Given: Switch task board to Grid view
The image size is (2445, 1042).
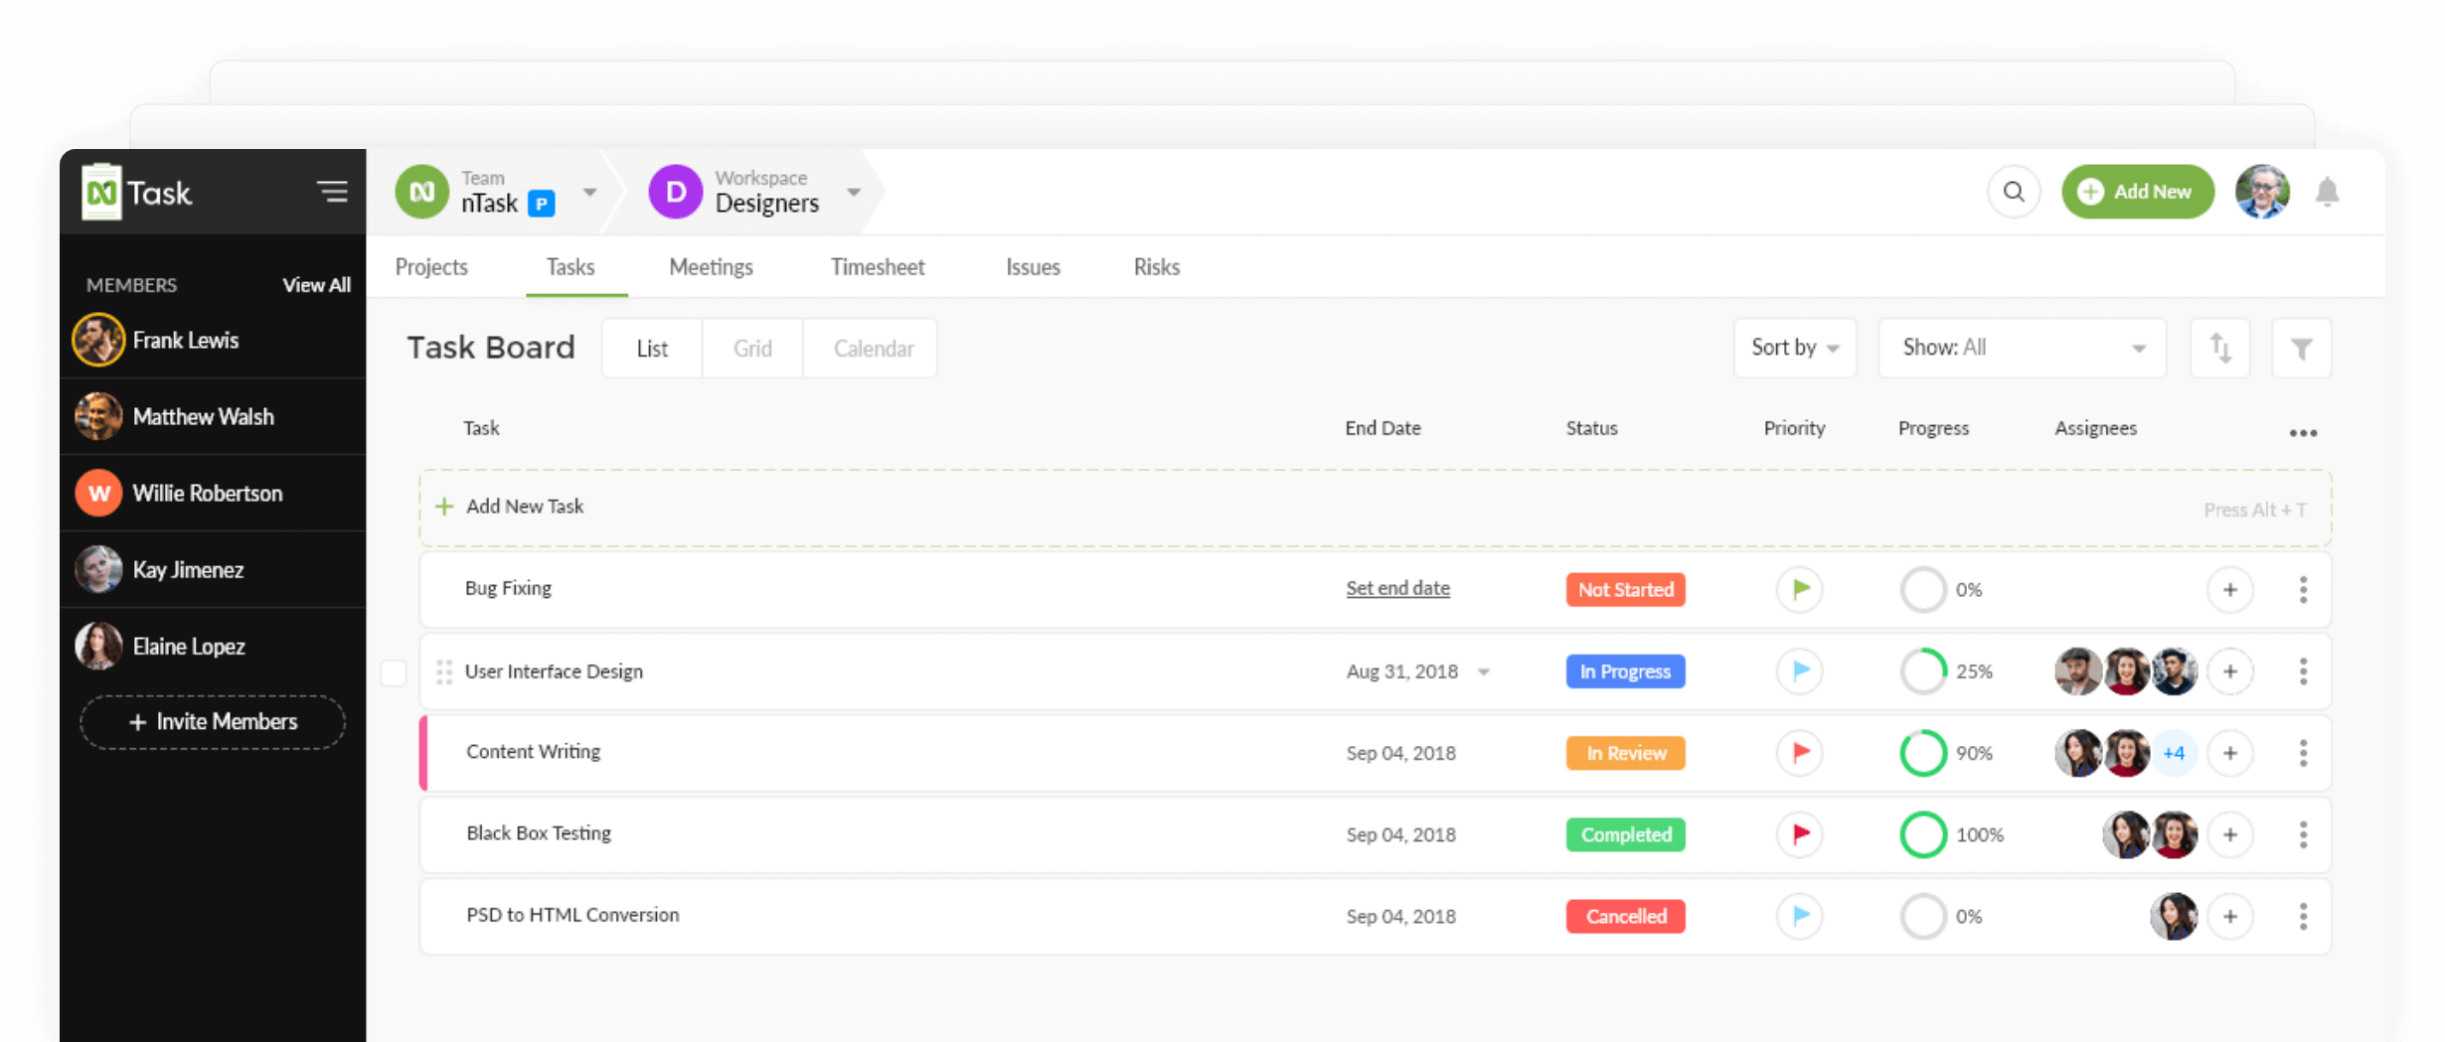Looking at the screenshot, I should [752, 349].
